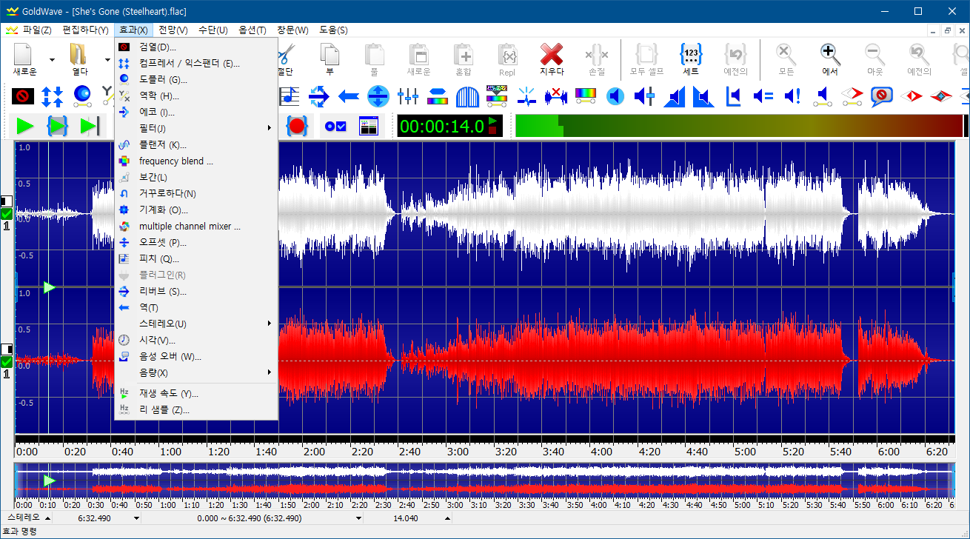Click the green play marker in the overview strip
The width and height of the screenshot is (970, 539).
[49, 481]
